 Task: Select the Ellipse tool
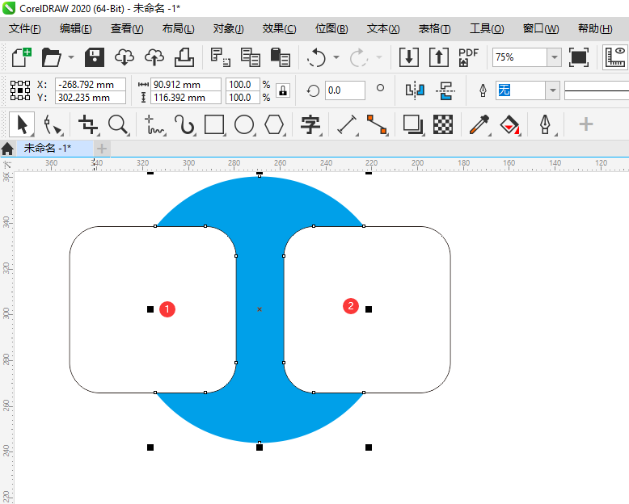pos(244,124)
